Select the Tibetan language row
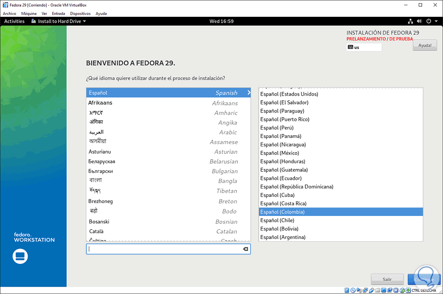The width and height of the screenshot is (443, 294). (168, 191)
